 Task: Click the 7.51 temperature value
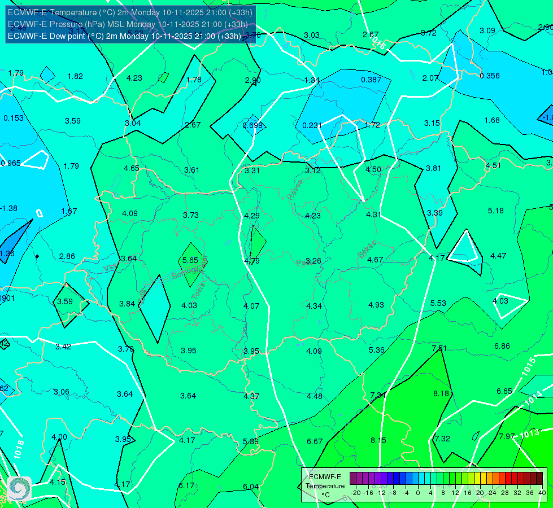(439, 348)
